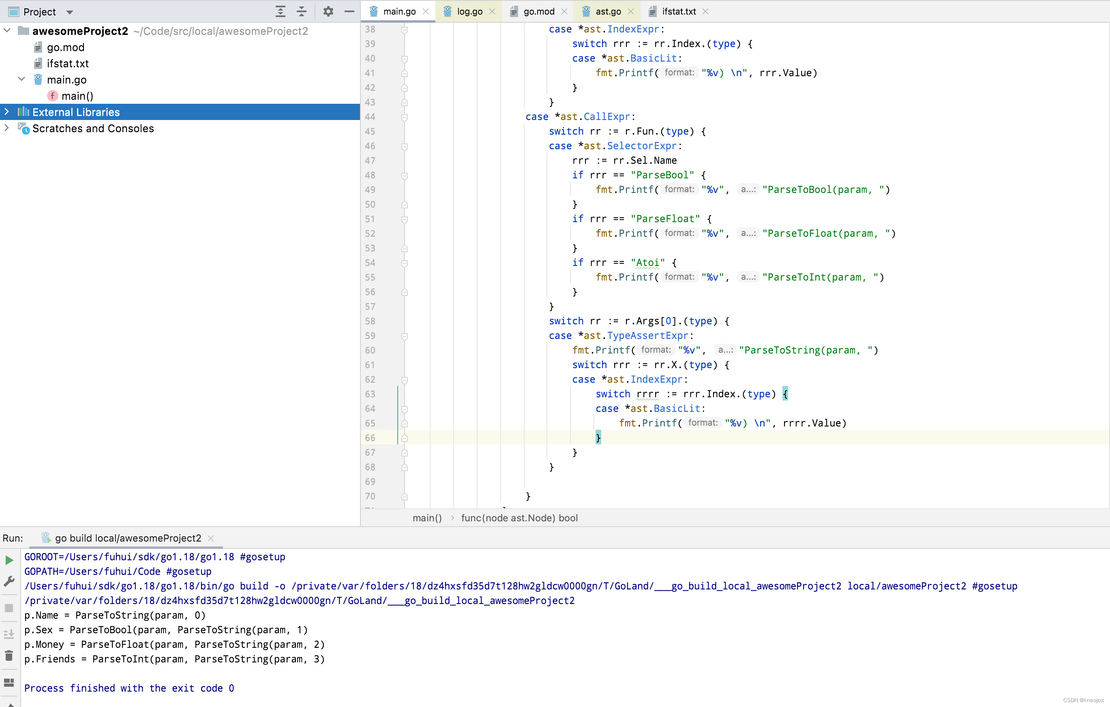Click GOPATH console line
The height and width of the screenshot is (707, 1110).
(x=118, y=571)
